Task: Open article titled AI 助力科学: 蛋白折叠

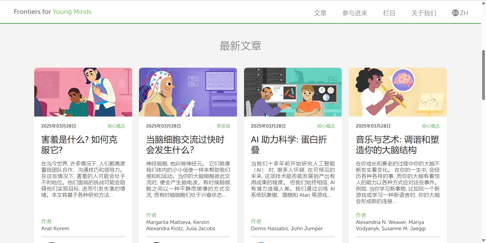Action: pyautogui.click(x=289, y=145)
